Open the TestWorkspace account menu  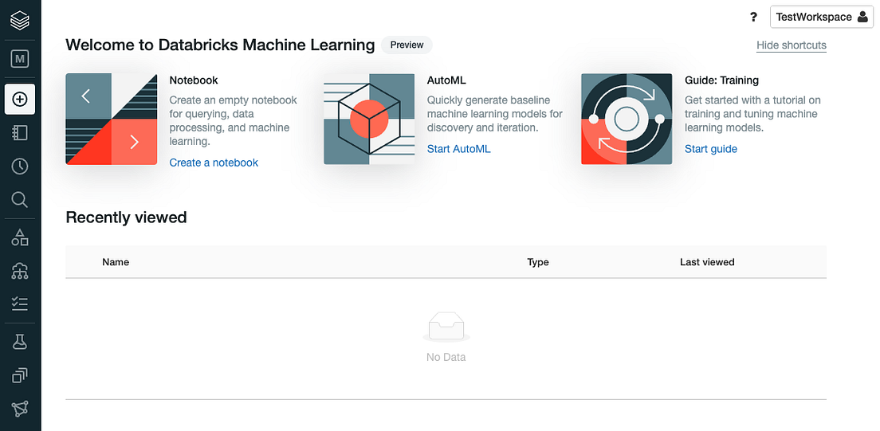click(x=821, y=17)
